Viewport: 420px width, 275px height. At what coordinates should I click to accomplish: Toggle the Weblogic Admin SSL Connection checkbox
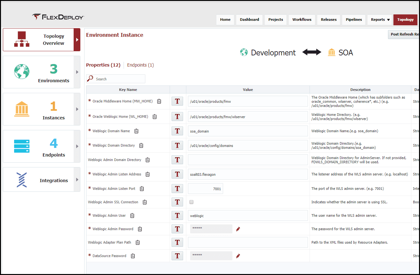click(x=191, y=202)
